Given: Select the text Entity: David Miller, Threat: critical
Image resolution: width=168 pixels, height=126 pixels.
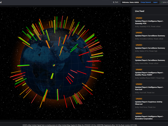Looking at the screenshot, I should [x=146, y=63].
